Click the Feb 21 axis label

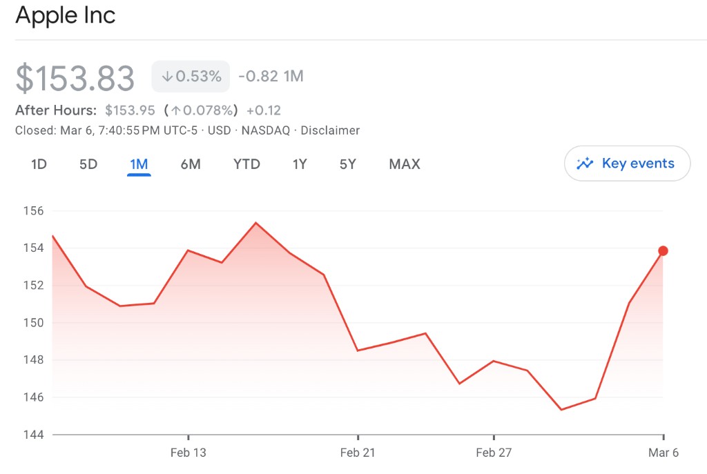(x=358, y=453)
